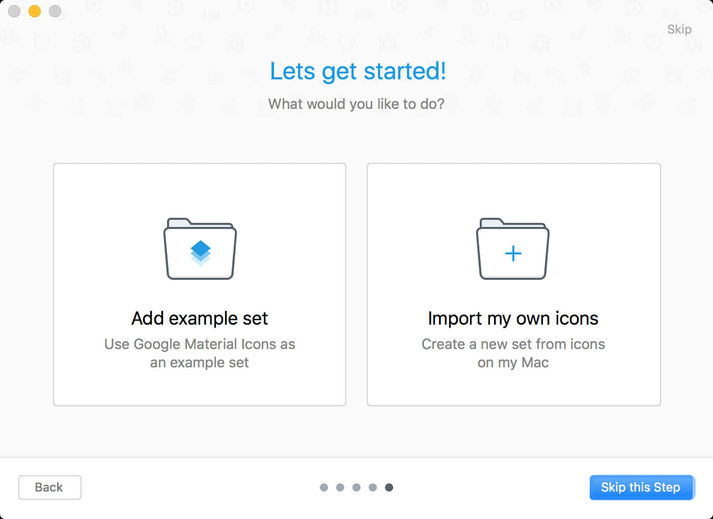
Task: Click 'Create a new set from icons' description
Action: tap(513, 353)
